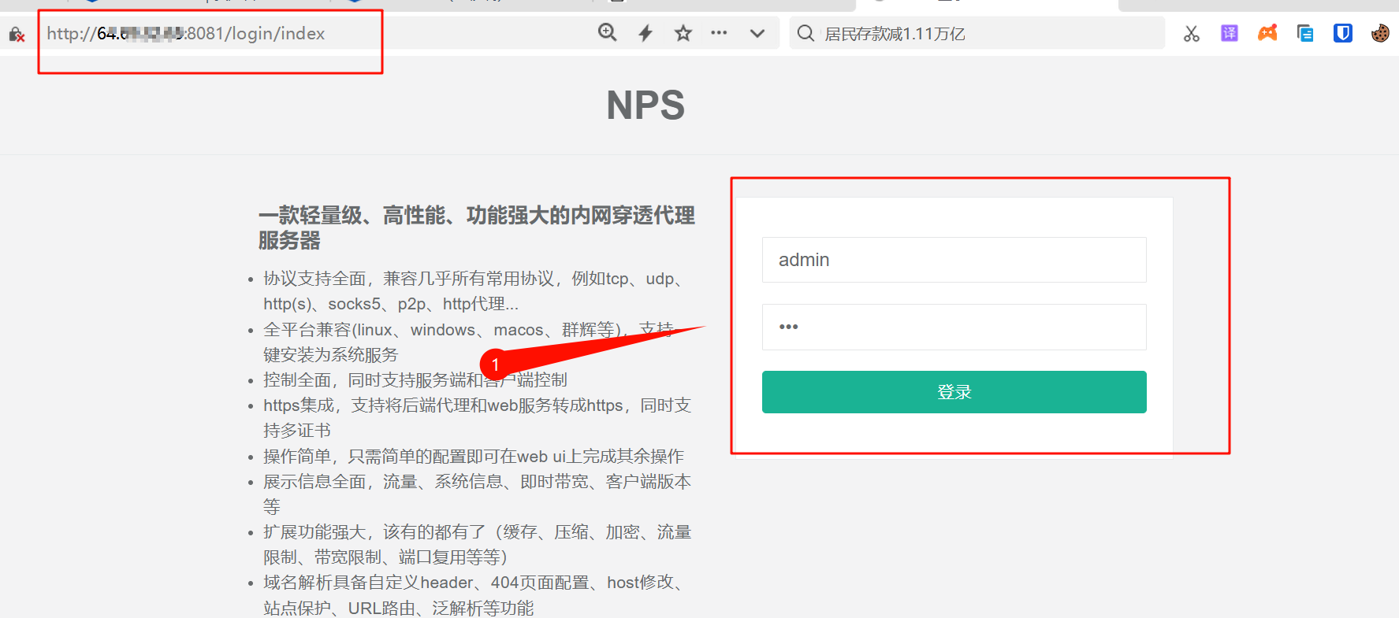This screenshot has height=618, width=1399.
Task: Open the scissors screenshot tool
Action: 1191,33
